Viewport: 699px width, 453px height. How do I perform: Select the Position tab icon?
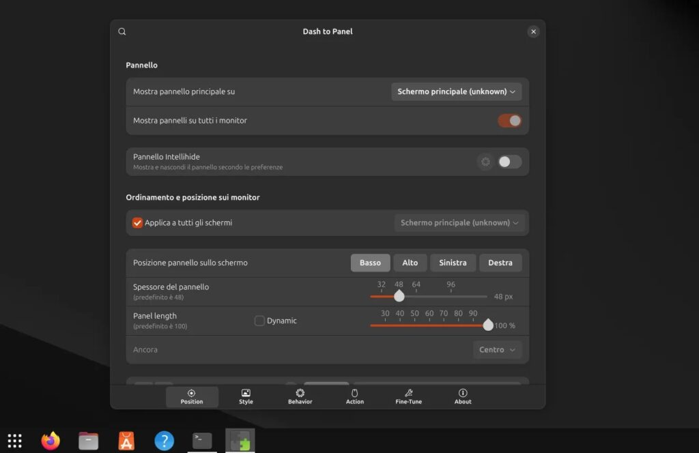coord(192,392)
